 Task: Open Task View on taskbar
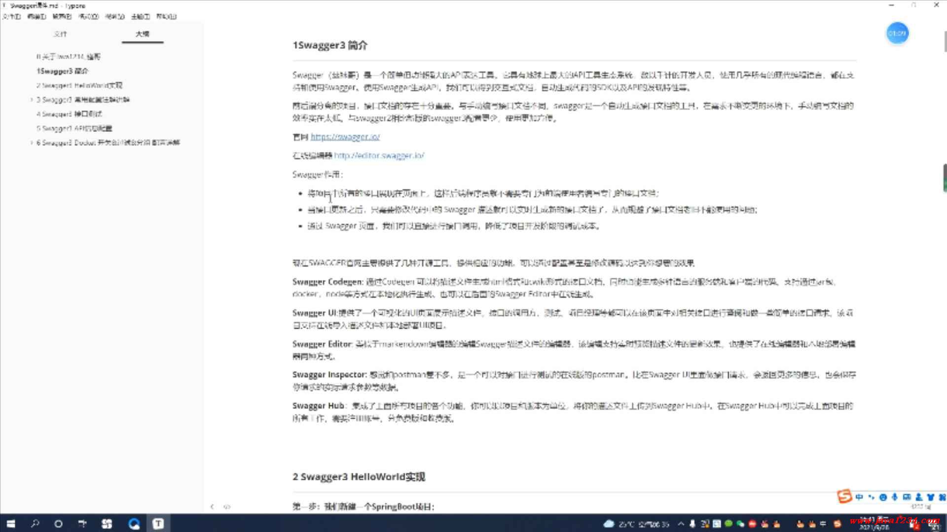coord(82,524)
